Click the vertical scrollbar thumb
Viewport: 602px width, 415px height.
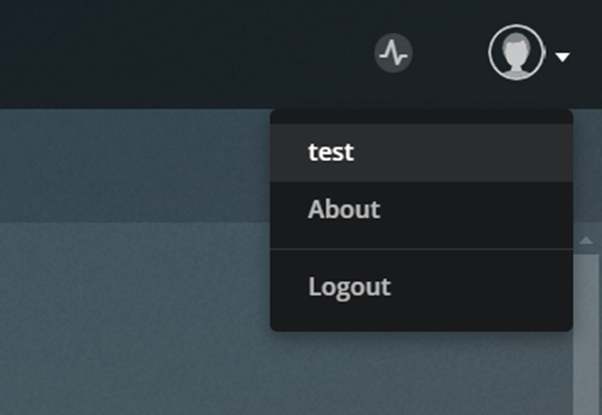tap(586, 334)
